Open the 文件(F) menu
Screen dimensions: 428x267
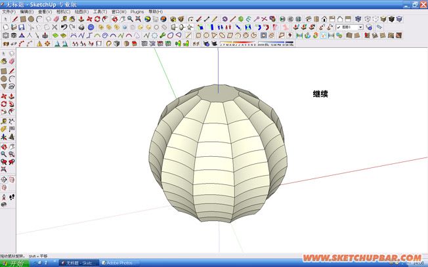coord(9,12)
